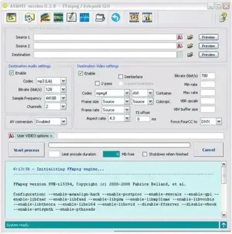Open the AVI Container dropdown

pyautogui.click(x=150, y=93)
